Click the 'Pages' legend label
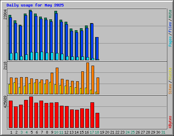Viewport: 174px width, 136px height. (170, 41)
